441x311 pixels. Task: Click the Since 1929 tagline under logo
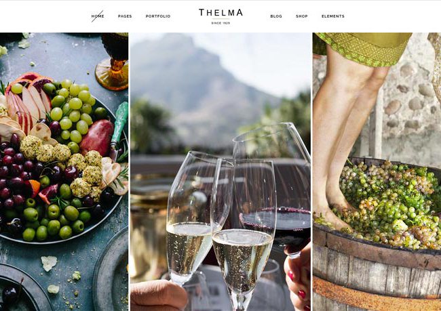pyautogui.click(x=220, y=23)
